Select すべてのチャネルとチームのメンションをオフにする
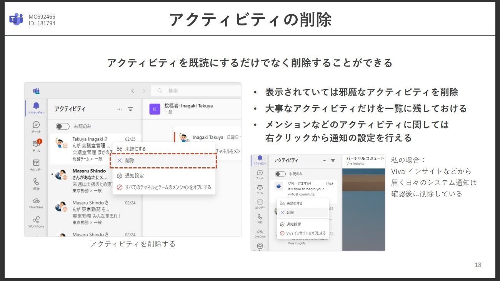This screenshot has width=500, height=281. pos(164,187)
